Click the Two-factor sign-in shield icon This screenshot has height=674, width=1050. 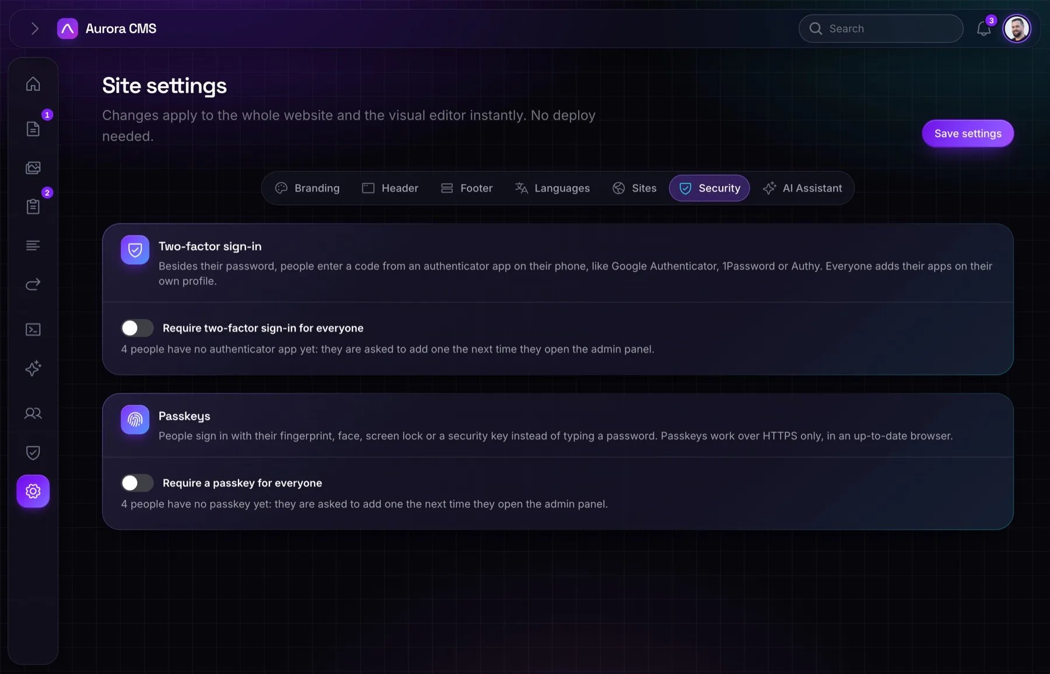pos(135,250)
